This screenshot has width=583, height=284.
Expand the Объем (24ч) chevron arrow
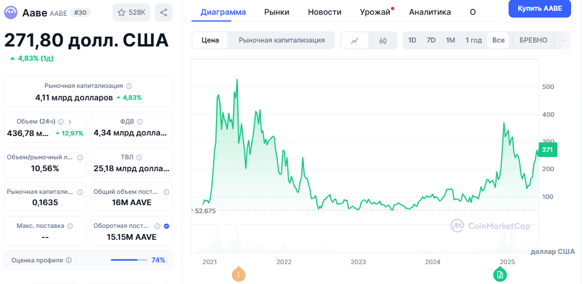(x=70, y=122)
